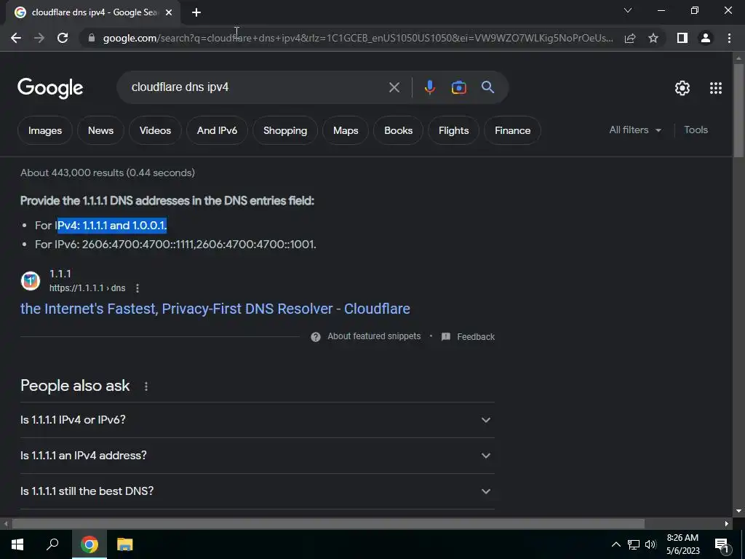Image resolution: width=745 pixels, height=559 pixels.
Task: Click the Chrome address bar URL
Action: [x=357, y=38]
